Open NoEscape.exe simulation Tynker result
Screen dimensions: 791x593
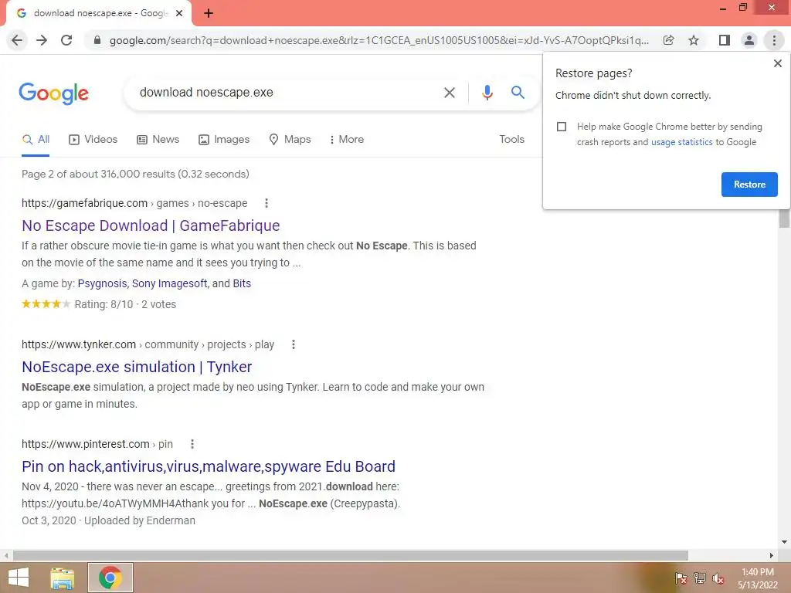(137, 367)
